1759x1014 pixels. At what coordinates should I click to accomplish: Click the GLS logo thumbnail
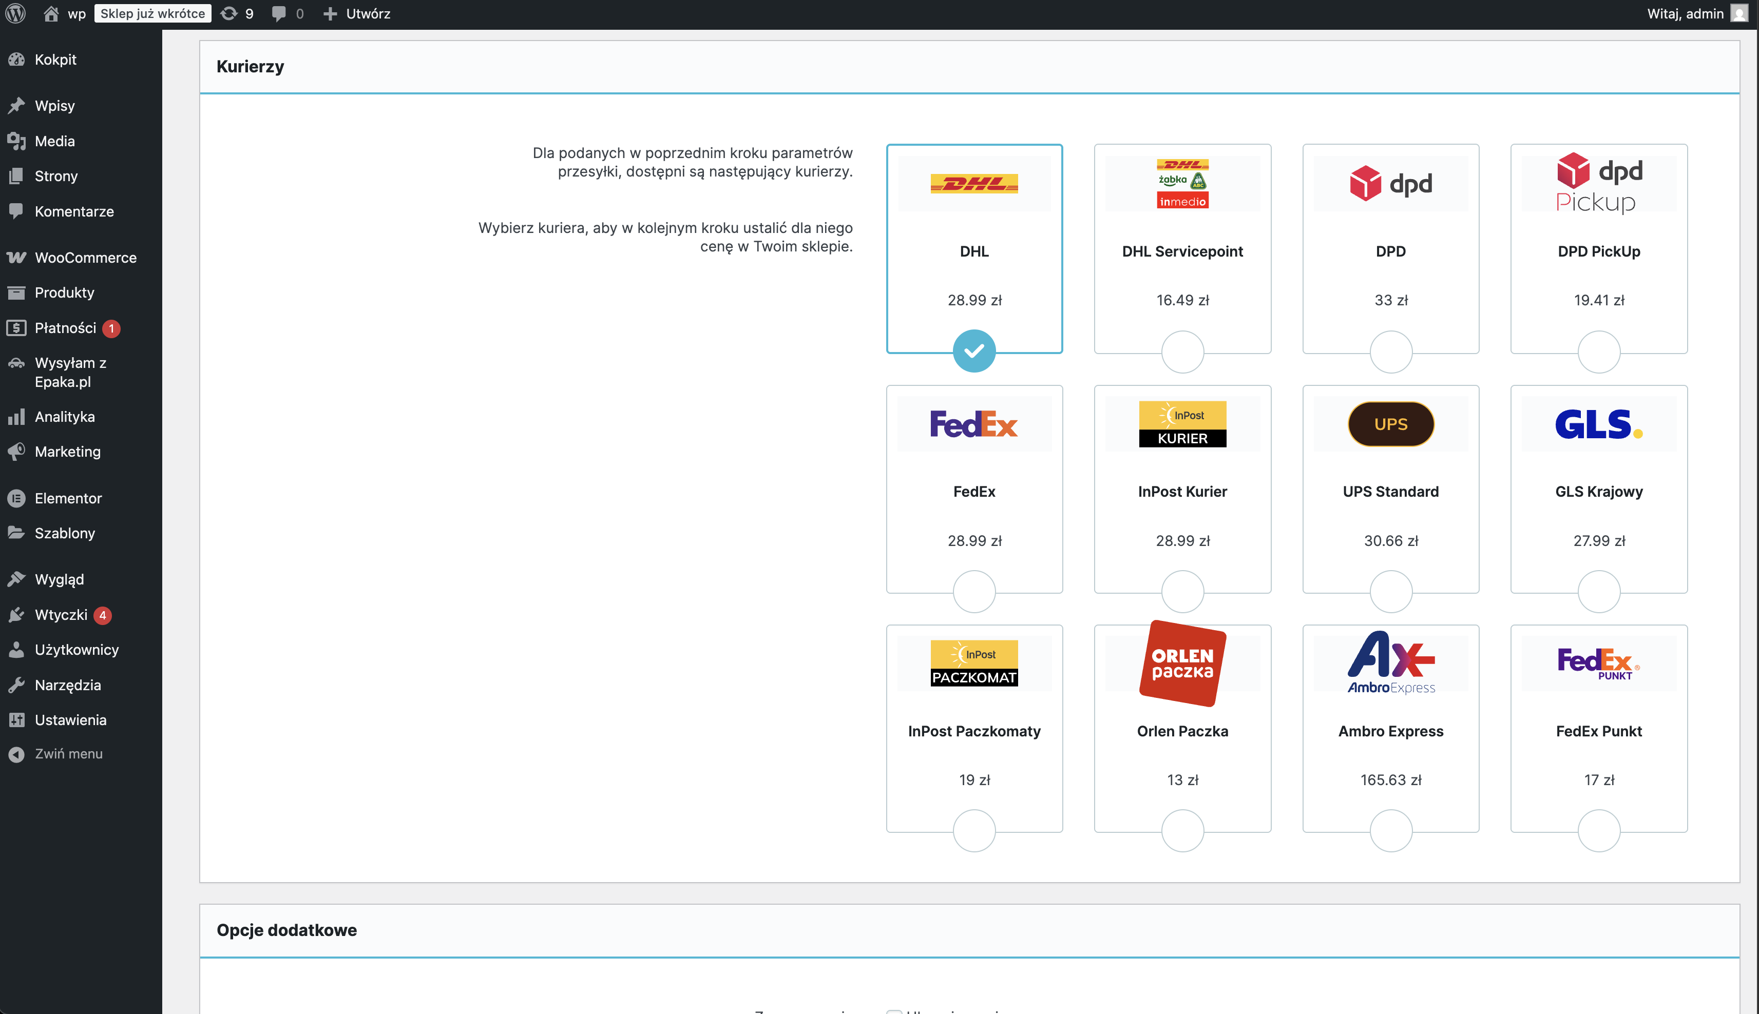point(1599,423)
